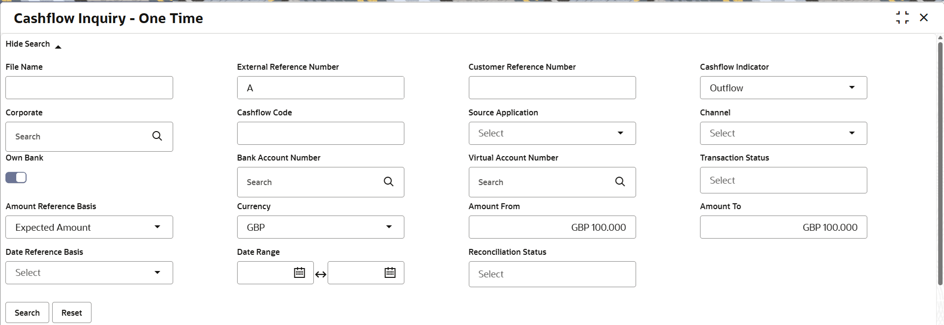Toggle the Own Bank switch
This screenshot has width=944, height=325.
[x=16, y=178]
